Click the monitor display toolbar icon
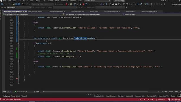Viewport: 181px width, 102px height. pyautogui.click(x=124, y=5)
